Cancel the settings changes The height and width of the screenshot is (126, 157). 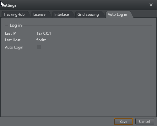tap(144, 121)
